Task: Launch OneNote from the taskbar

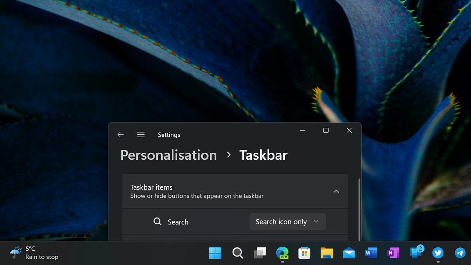Action: click(x=393, y=253)
